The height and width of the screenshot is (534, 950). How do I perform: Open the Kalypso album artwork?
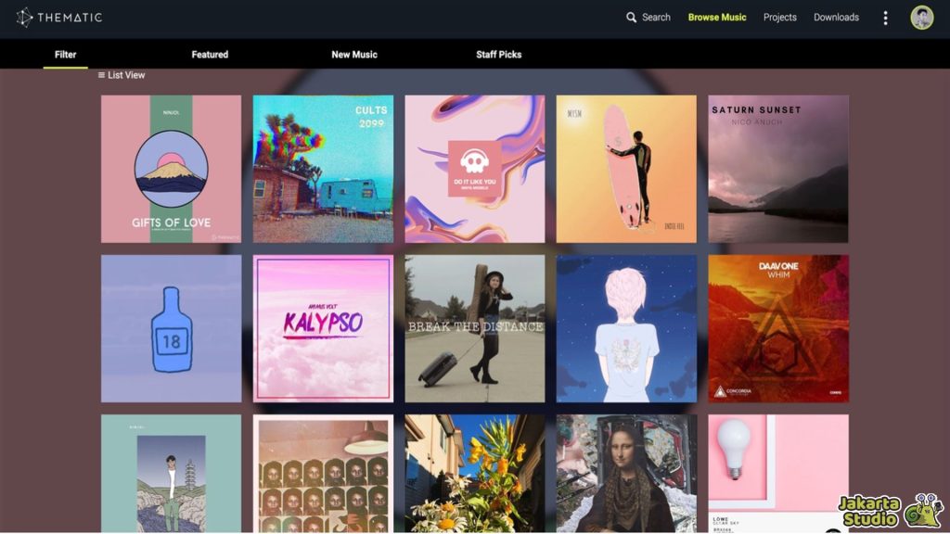323,328
